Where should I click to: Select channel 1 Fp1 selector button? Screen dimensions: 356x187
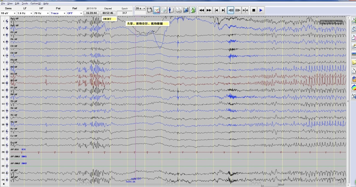tap(7, 21)
